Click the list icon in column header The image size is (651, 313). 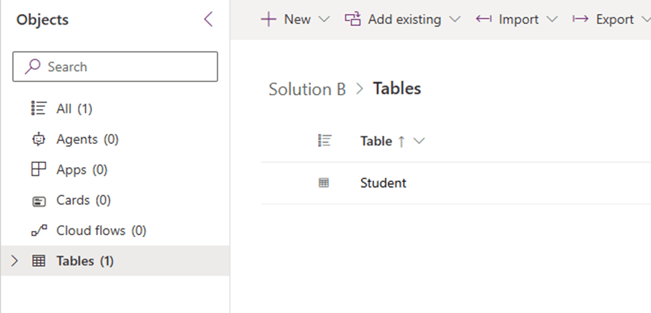point(324,141)
